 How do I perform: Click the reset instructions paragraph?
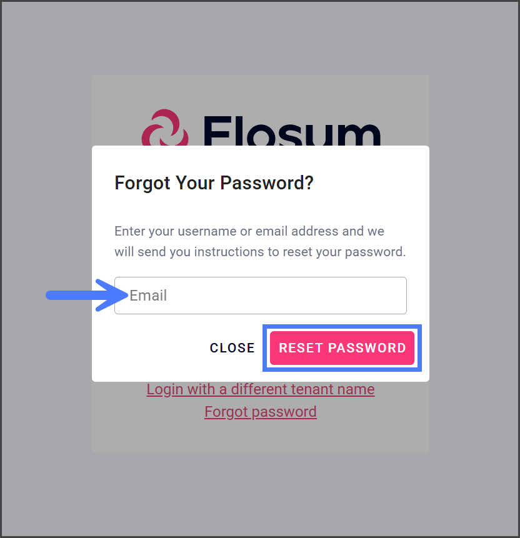[260, 242]
